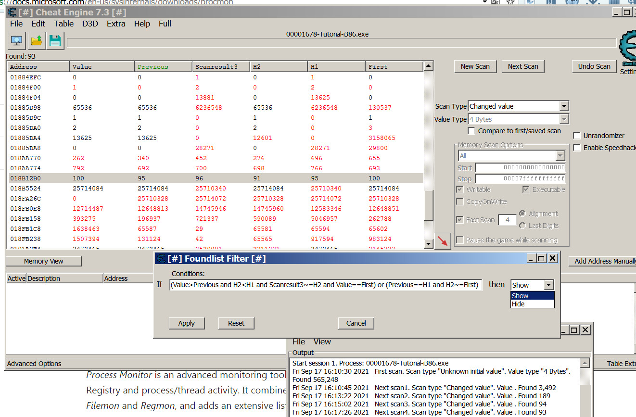636x417 pixels.
Task: Open the Table menu
Action: [64, 24]
